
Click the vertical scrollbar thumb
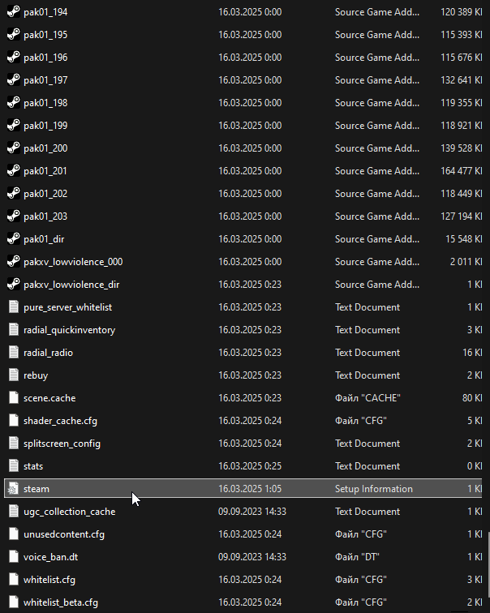click(x=487, y=568)
